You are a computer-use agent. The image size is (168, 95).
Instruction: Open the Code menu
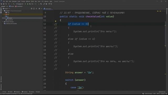pos(19,1)
